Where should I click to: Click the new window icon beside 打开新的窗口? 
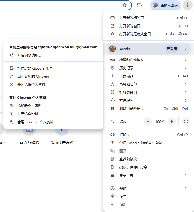[113, 26]
